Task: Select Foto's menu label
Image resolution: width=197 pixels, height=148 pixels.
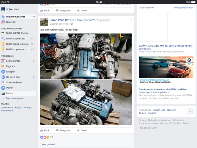Action: 10,93
